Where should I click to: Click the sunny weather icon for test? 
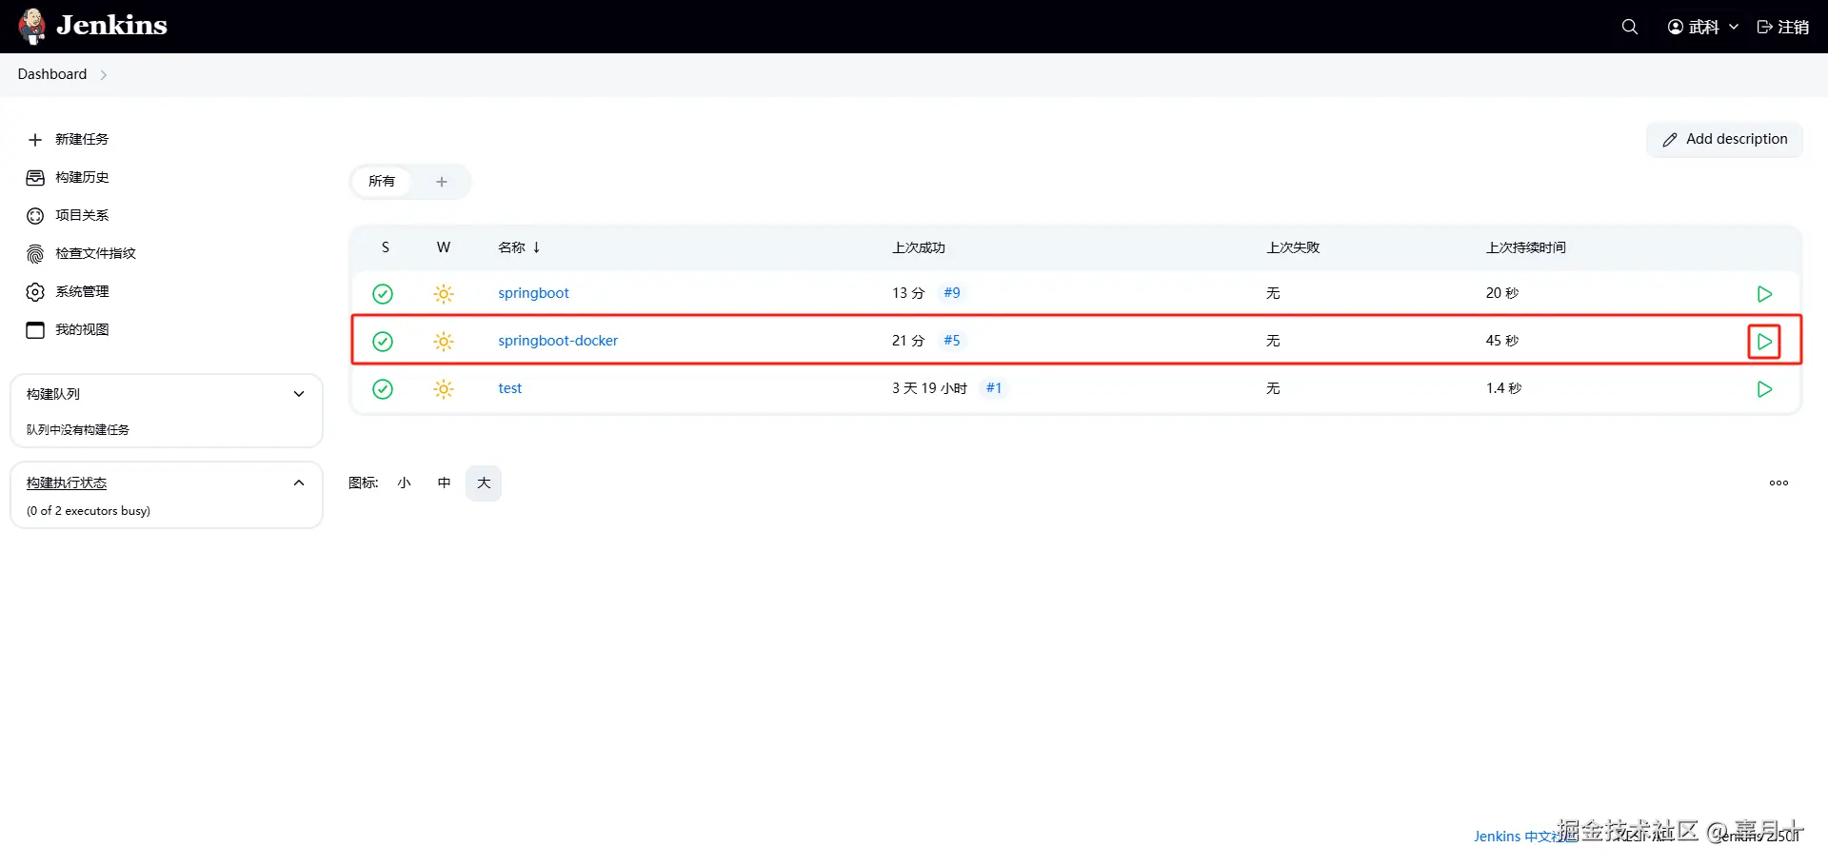tap(444, 389)
